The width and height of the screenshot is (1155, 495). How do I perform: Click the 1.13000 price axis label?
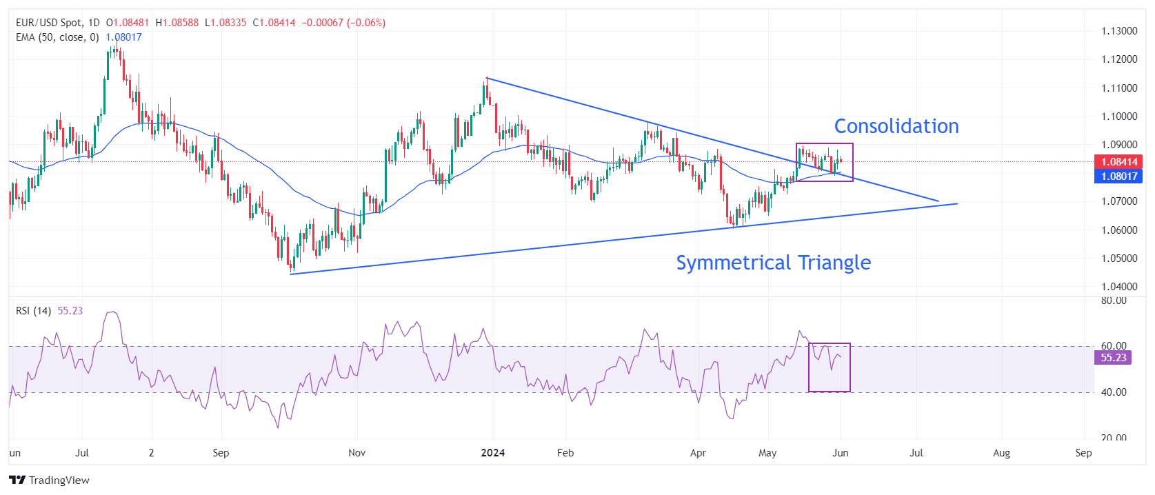[1118, 31]
